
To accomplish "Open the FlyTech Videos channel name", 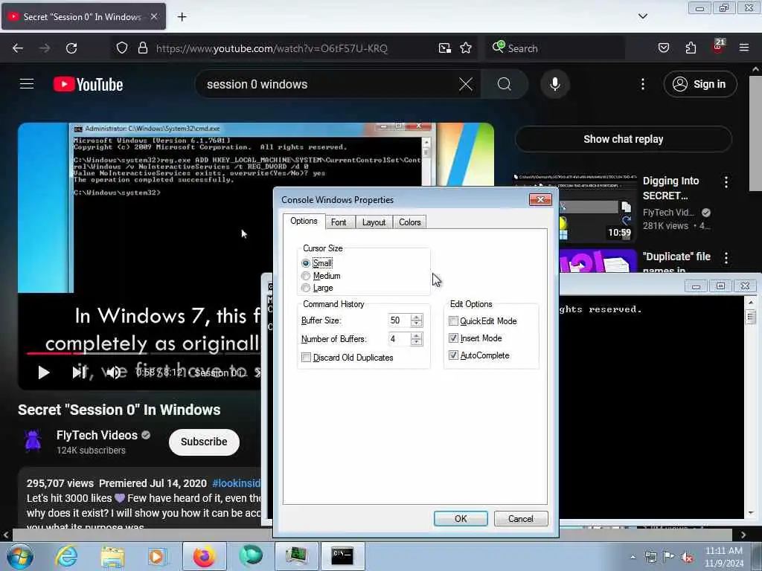I will pyautogui.click(x=97, y=435).
